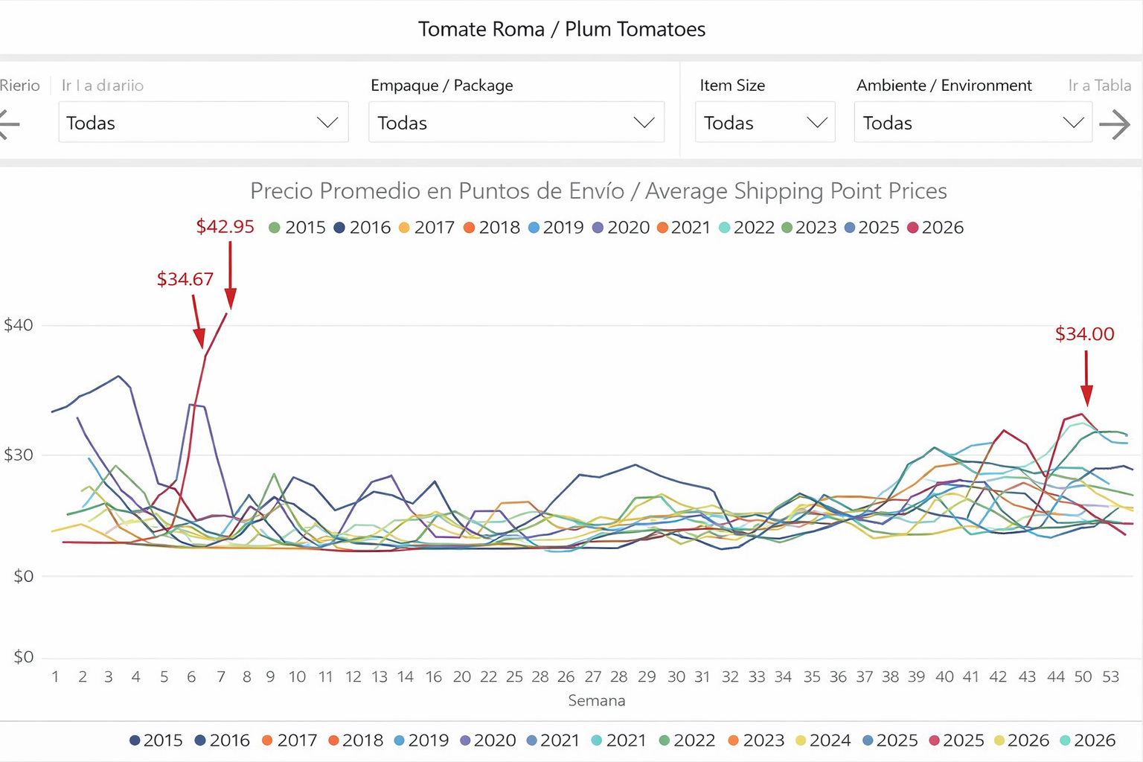Viewport: 1143px width, 762px height.
Task: Toggle 2020 series in top legend
Action: [621, 228]
